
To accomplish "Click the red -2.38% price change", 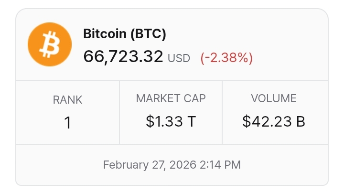I will [x=226, y=58].
